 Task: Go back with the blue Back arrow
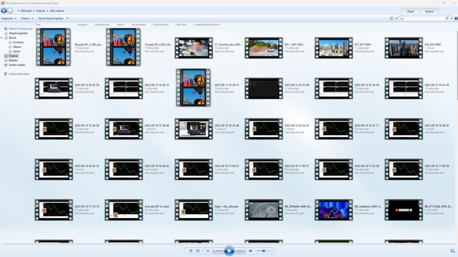coord(4,11)
